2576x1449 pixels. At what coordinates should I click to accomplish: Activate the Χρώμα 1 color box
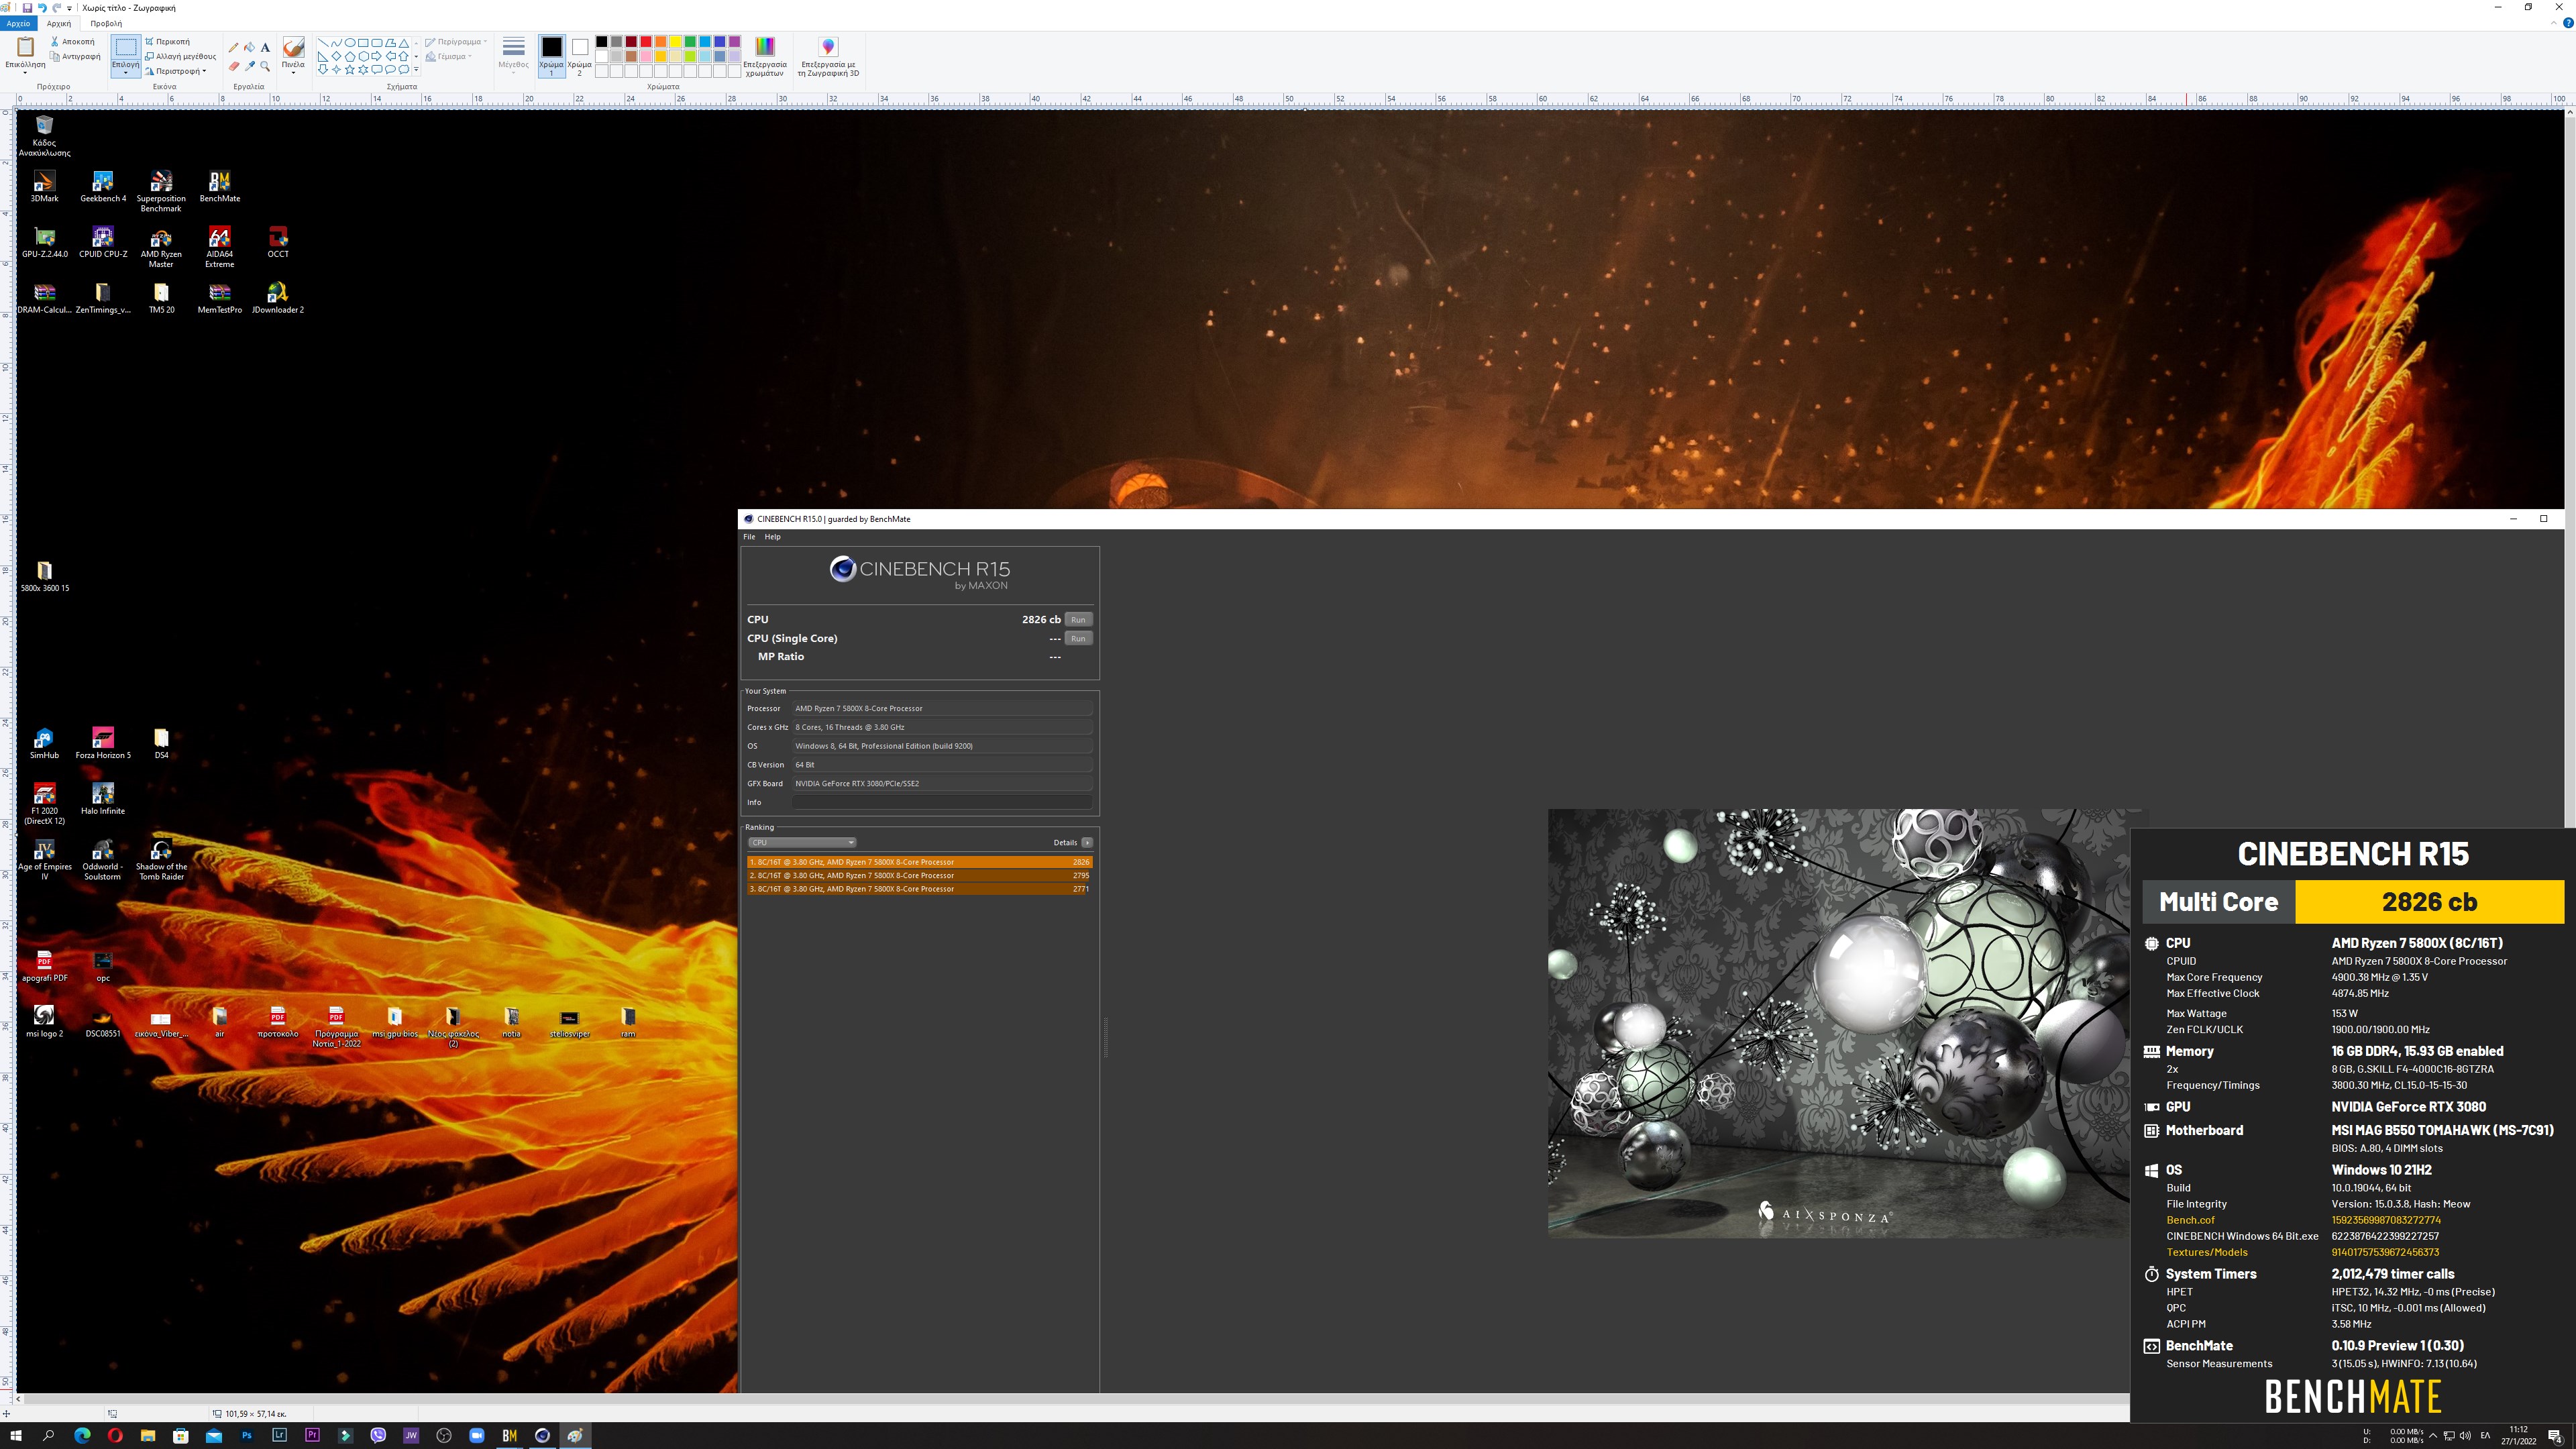[551, 56]
